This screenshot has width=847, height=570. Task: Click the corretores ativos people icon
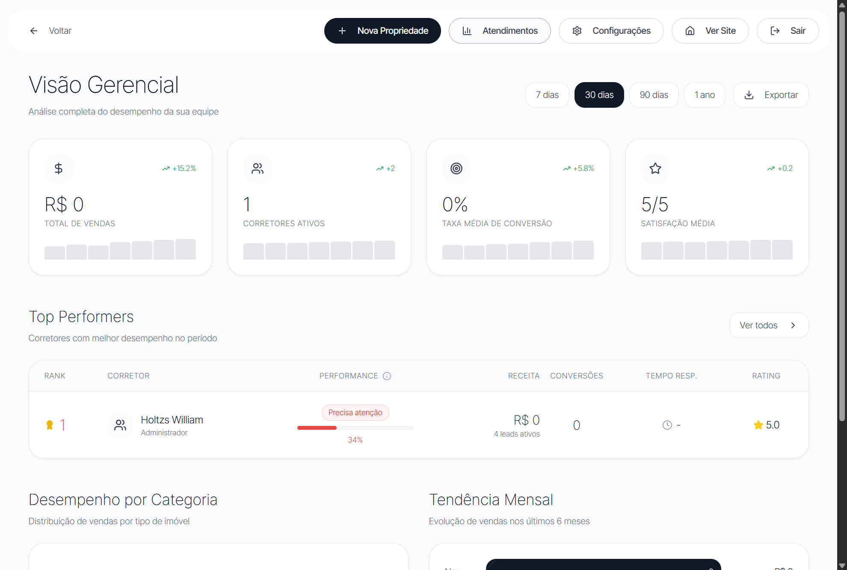[258, 168]
